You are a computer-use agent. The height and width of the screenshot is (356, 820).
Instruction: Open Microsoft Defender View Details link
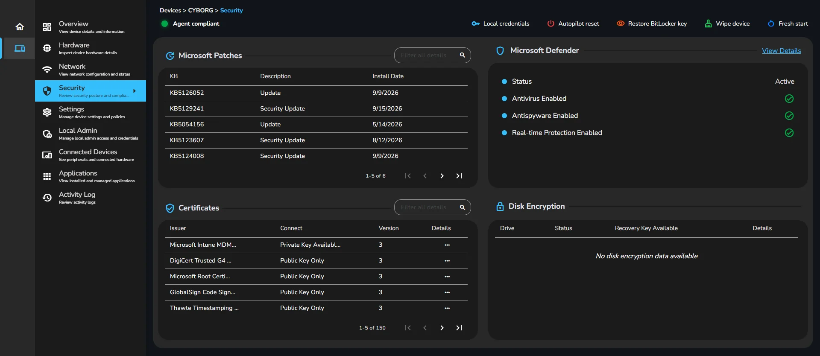(781, 51)
